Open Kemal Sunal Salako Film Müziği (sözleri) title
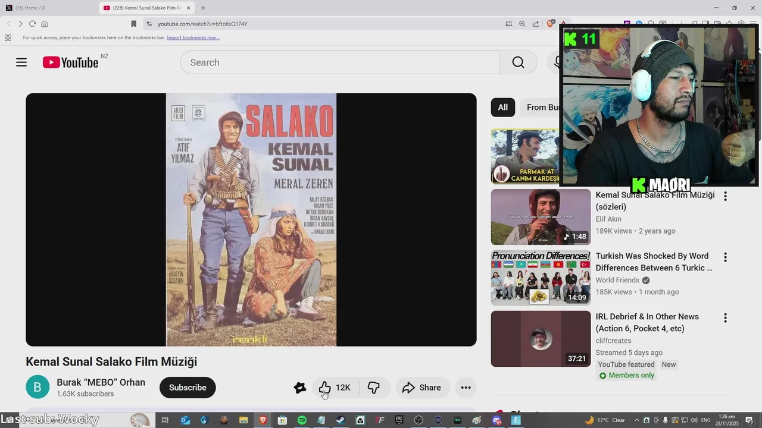Viewport: 762px width, 428px height. click(655, 201)
